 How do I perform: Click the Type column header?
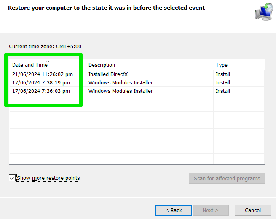click(238, 65)
